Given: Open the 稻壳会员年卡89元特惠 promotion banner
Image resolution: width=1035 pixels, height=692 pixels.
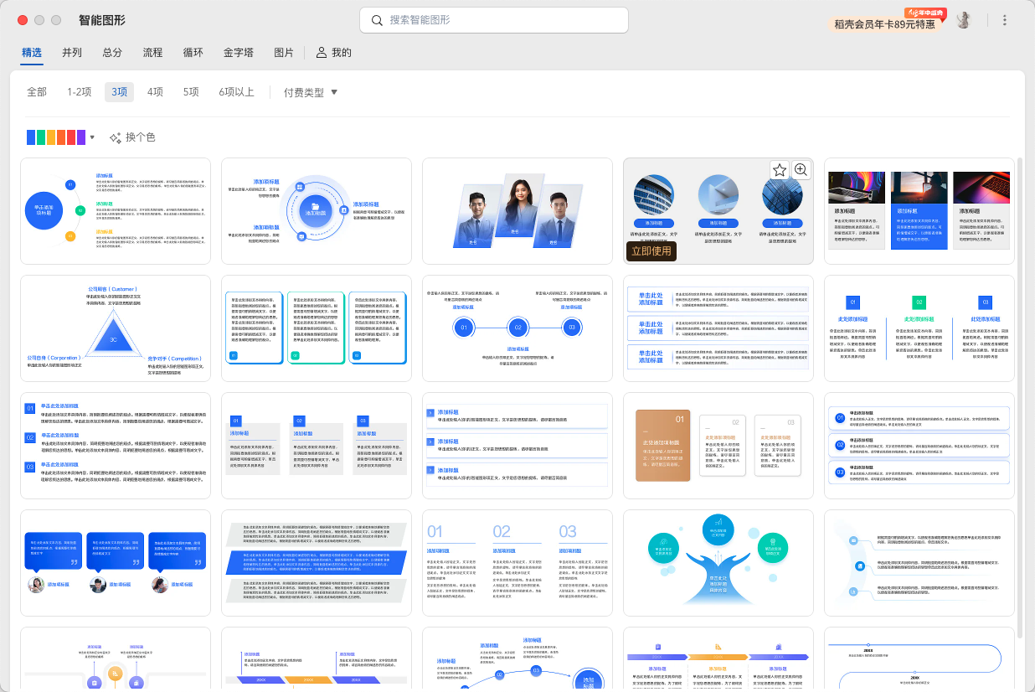Looking at the screenshot, I should coord(885,24).
